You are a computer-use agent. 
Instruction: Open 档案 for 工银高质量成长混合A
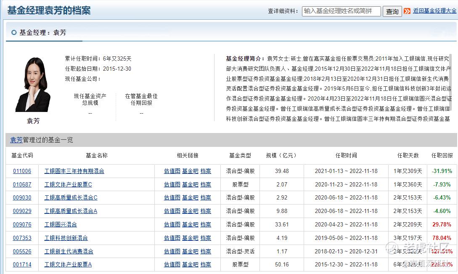tap(206, 211)
